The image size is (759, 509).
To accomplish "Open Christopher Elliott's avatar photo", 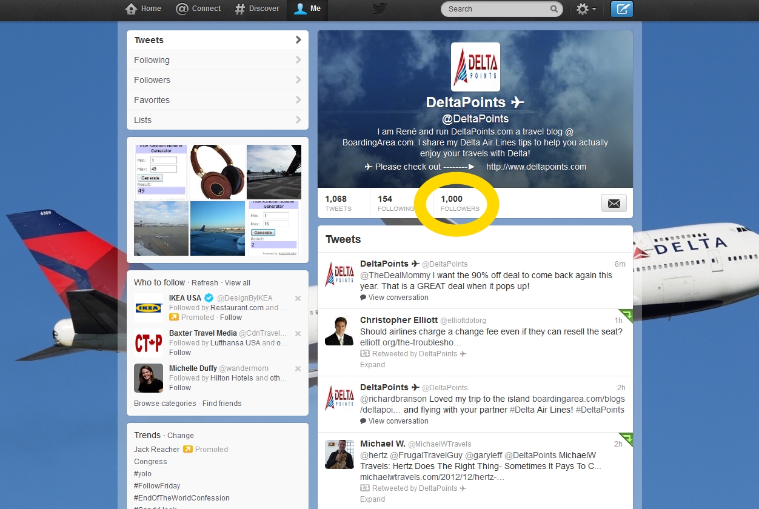I will pos(339,331).
